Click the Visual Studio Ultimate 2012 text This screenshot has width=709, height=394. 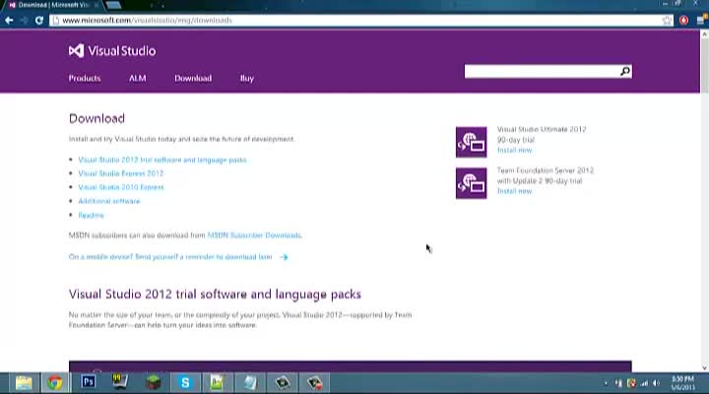[x=542, y=129]
